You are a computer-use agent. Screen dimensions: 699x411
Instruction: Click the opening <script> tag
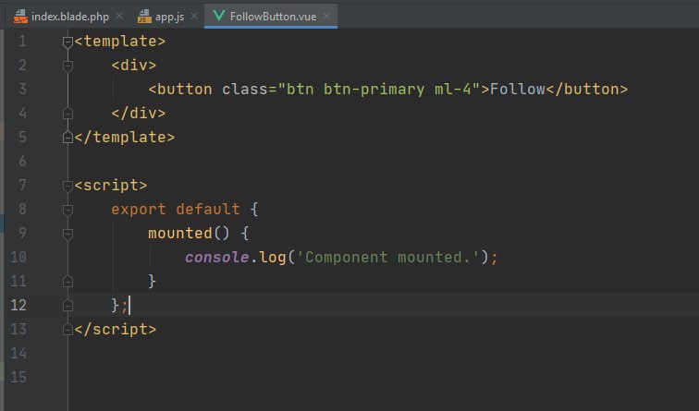click(x=111, y=186)
